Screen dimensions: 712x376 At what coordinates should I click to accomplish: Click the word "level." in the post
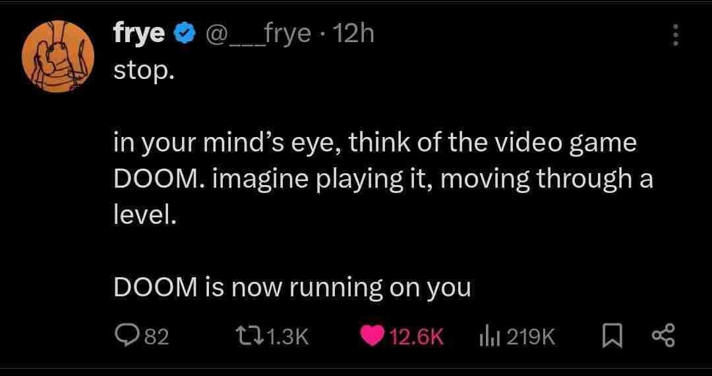click(145, 215)
